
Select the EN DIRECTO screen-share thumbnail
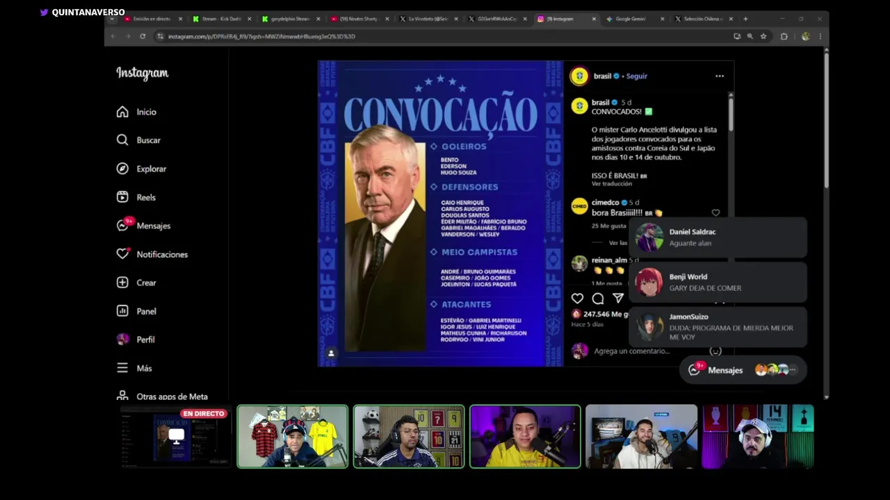point(176,437)
